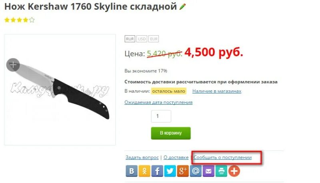This screenshot has height=183, width=320.
Task: Share via Odnoklassniki orange icon
Action: (x=144, y=171)
